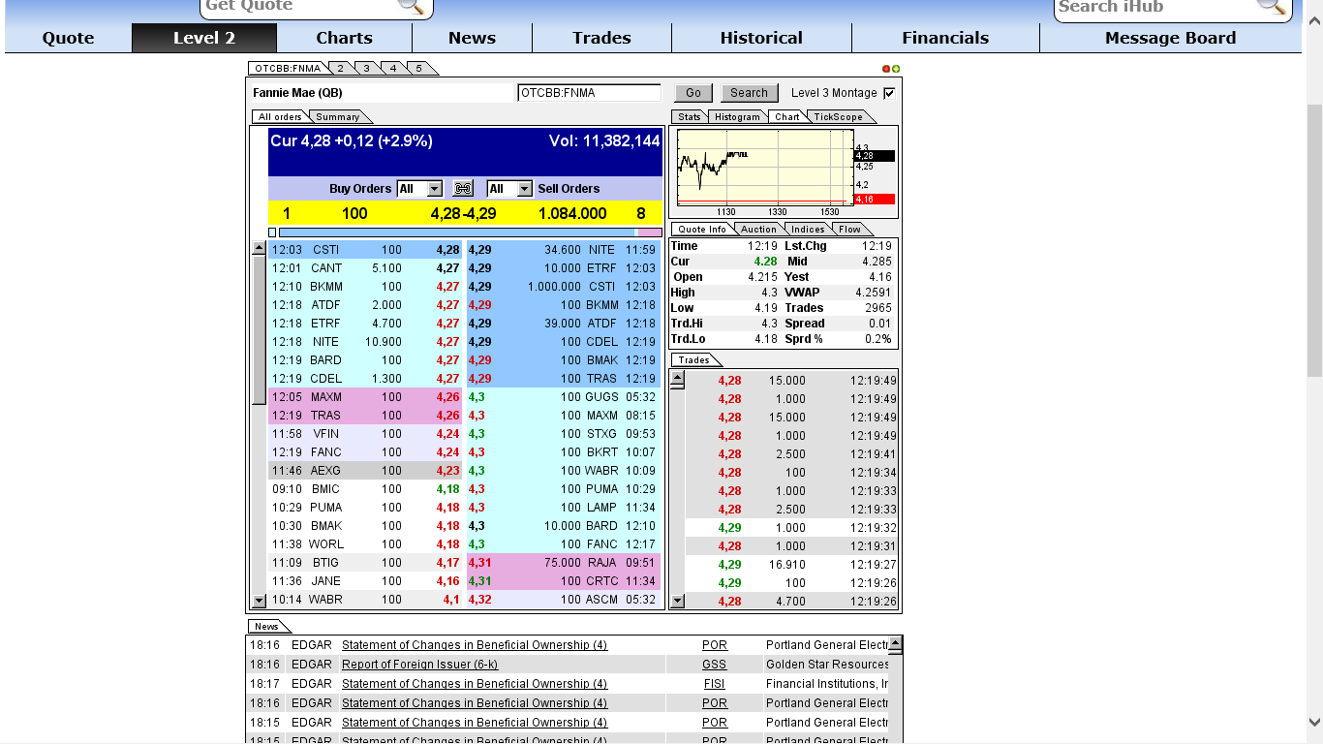Click the red status dot on Level 2 window
Image resolution: width=1323 pixels, height=744 pixels.
click(884, 68)
